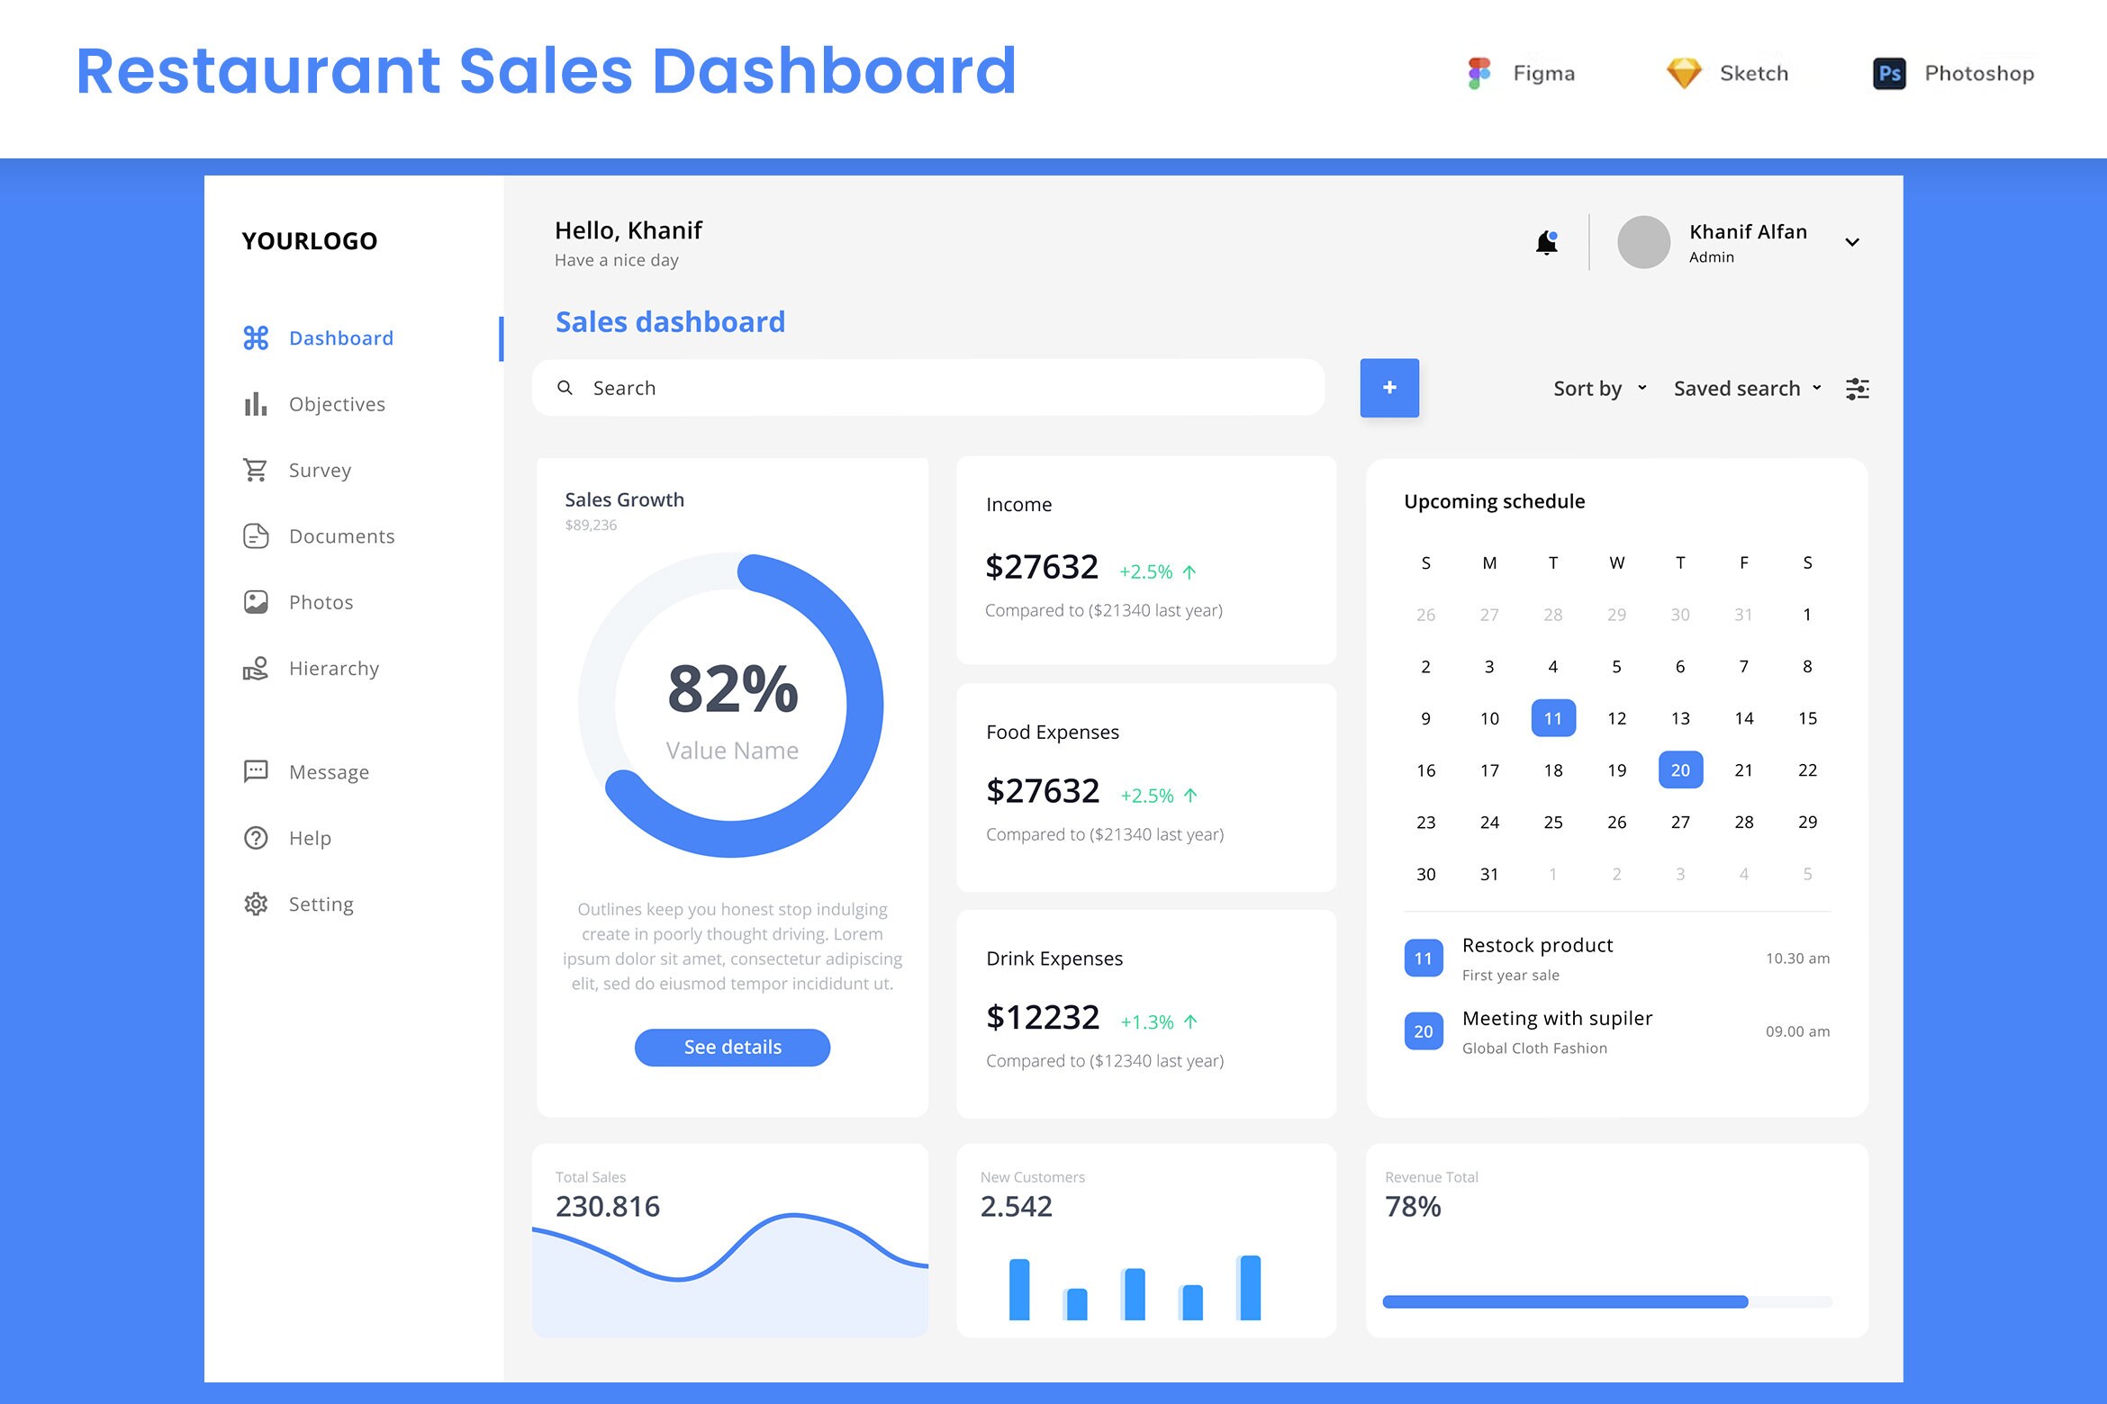
Task: Click the Survey cart icon
Action: point(257,470)
